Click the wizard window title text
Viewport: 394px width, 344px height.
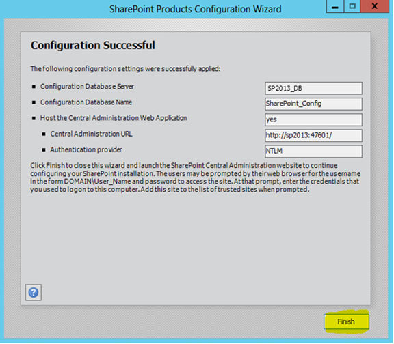pyautogui.click(x=195, y=10)
